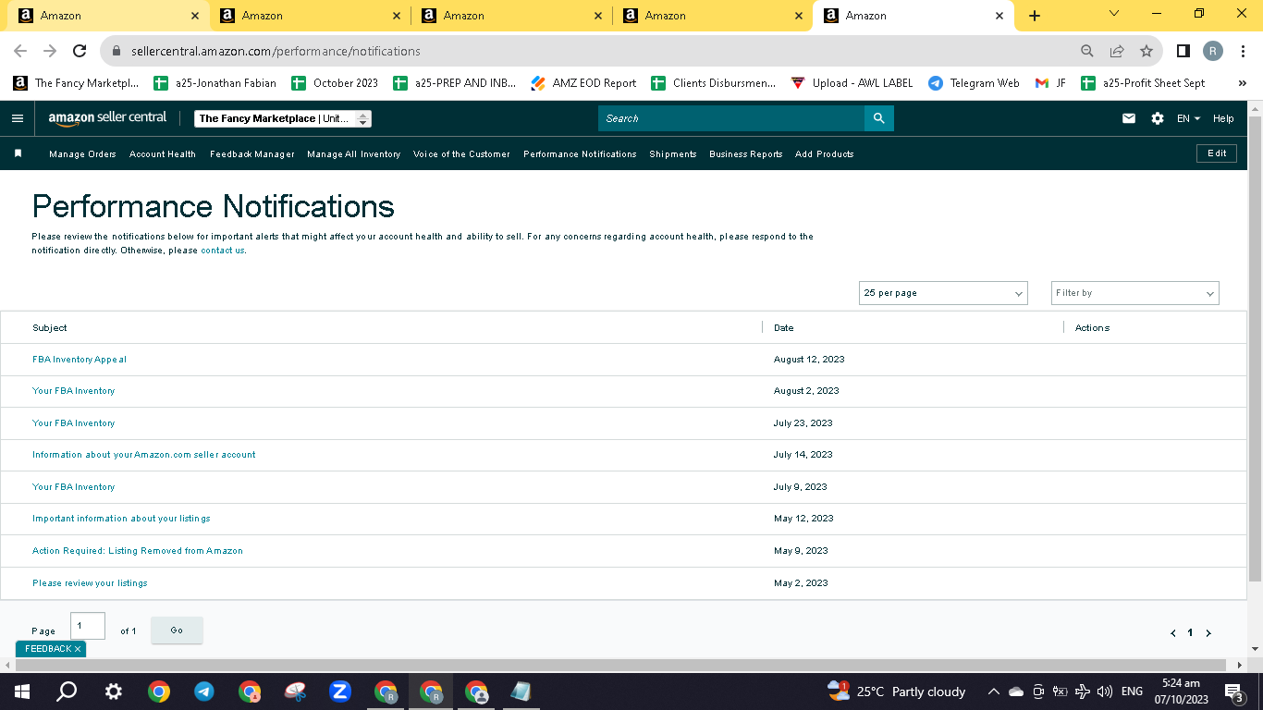Viewport: 1263px width, 710px height.
Task: Open Manage Orders in the navigation bar
Action: [82, 154]
